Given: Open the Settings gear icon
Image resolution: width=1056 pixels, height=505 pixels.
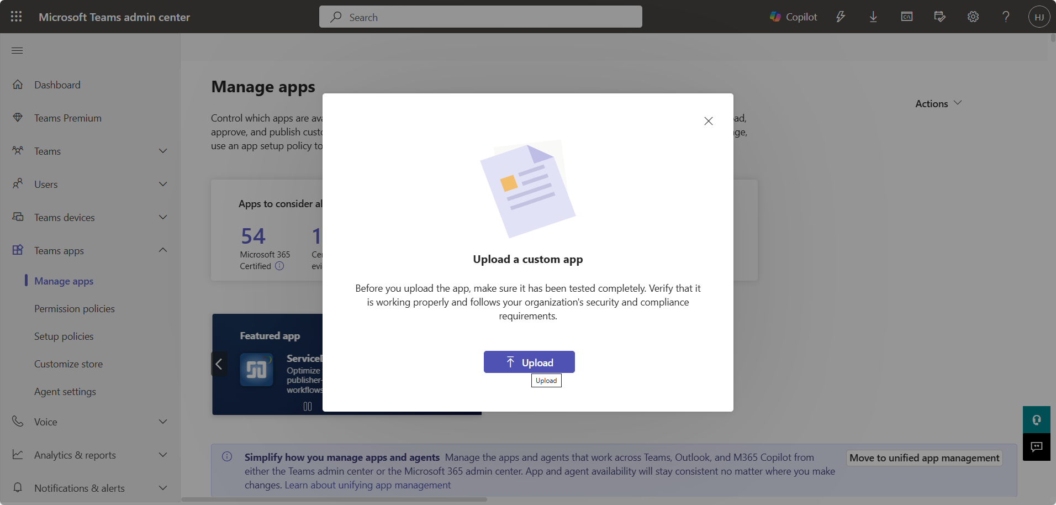Looking at the screenshot, I should coord(973,17).
